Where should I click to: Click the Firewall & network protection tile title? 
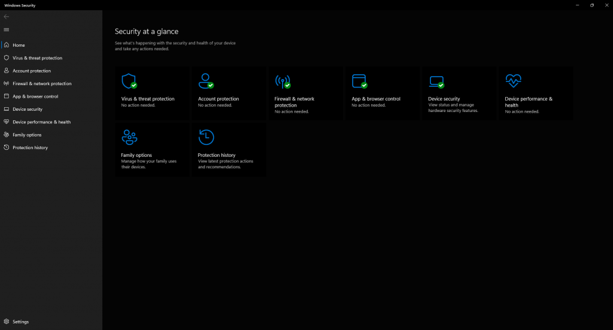[295, 102]
